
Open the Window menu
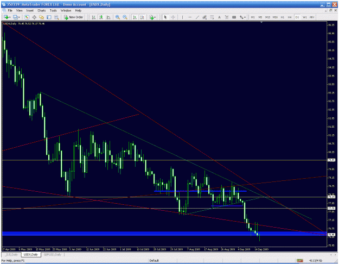[x=66, y=10]
